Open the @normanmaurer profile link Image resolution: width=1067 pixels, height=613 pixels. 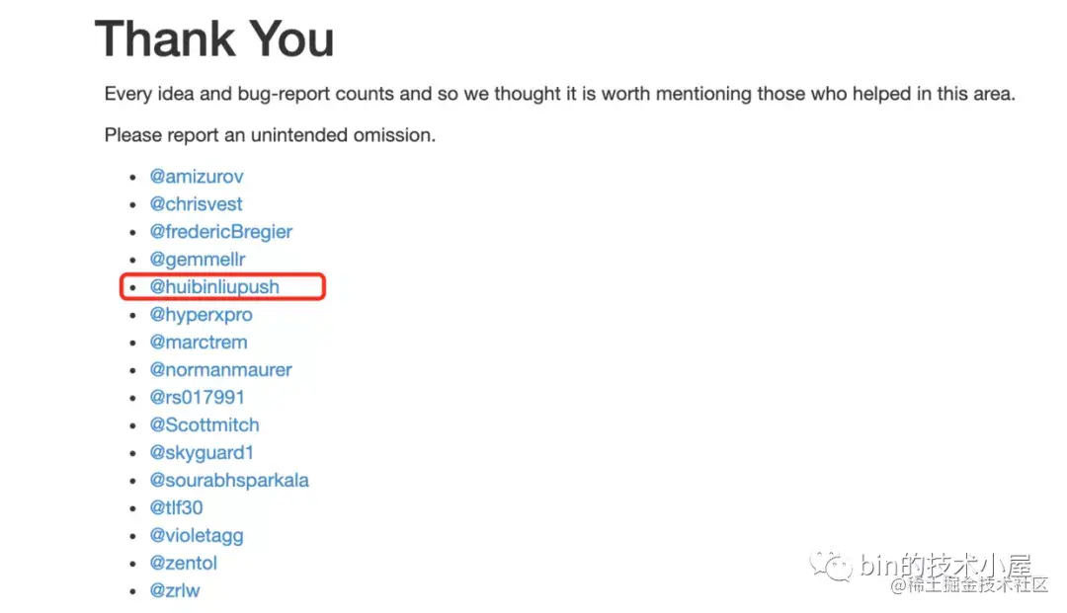pos(220,370)
